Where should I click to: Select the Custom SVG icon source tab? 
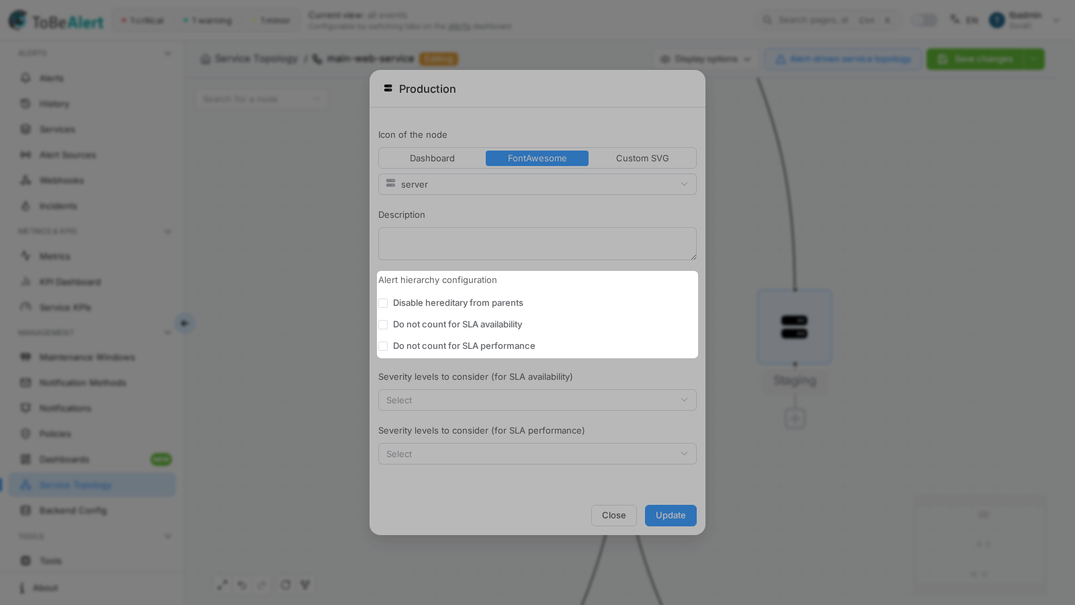coord(642,158)
